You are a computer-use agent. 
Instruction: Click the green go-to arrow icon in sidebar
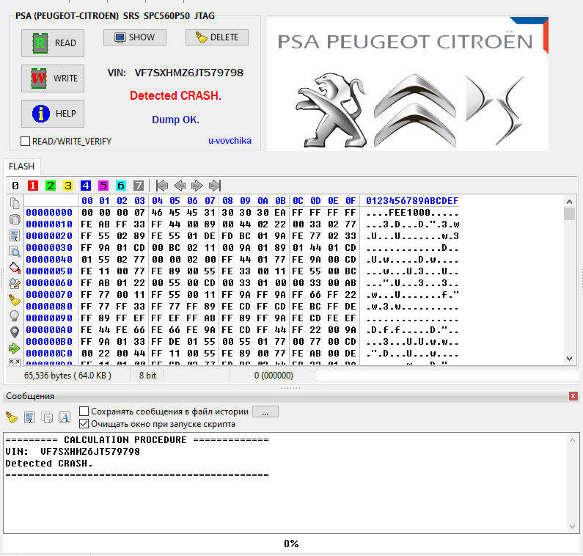click(x=15, y=348)
